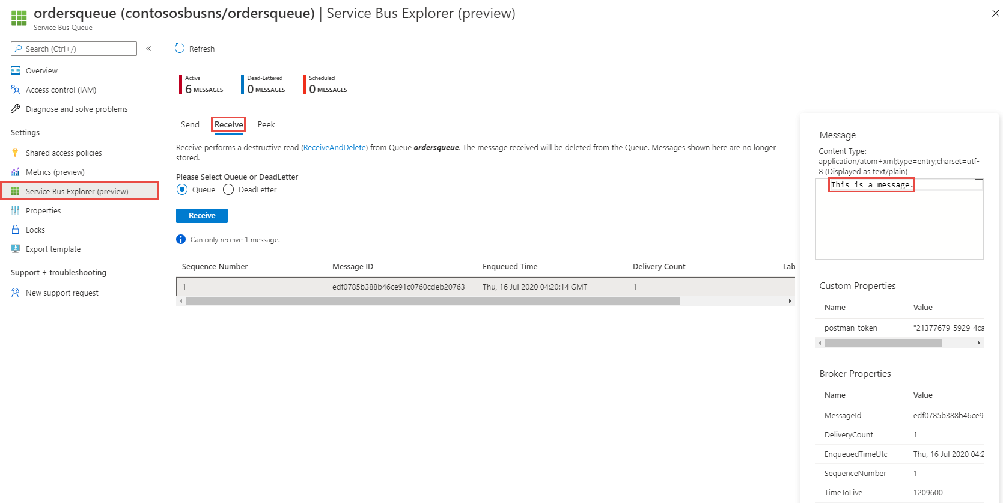Click the Refresh circular arrow icon
Viewport: 1003px width, 503px height.
180,48
